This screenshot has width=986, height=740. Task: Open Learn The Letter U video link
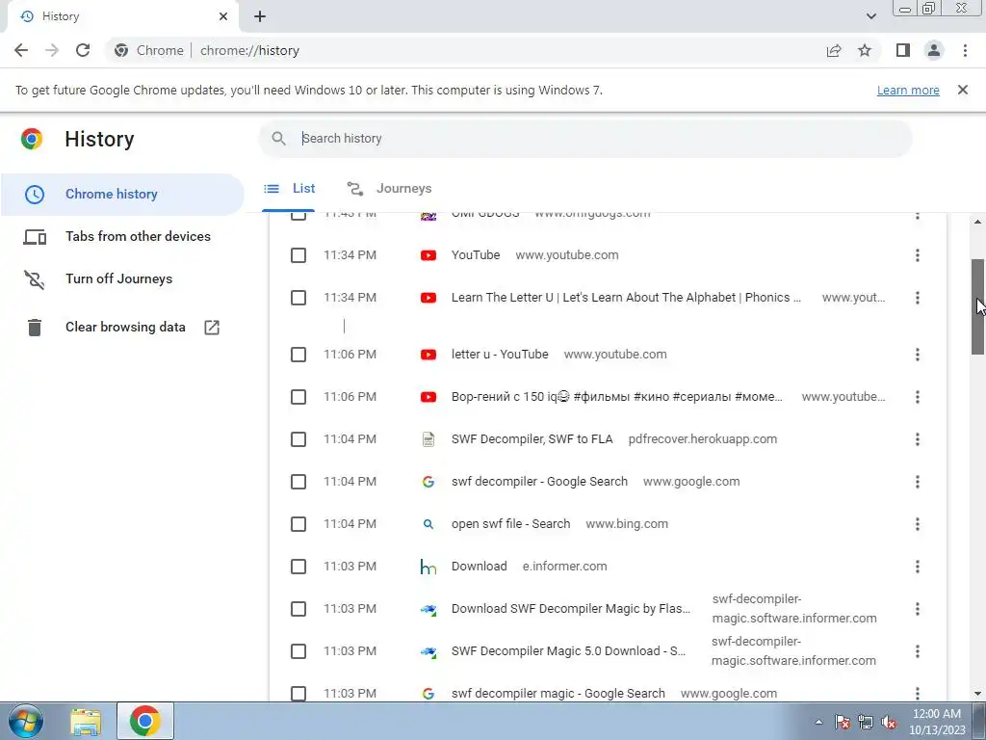[x=626, y=298]
